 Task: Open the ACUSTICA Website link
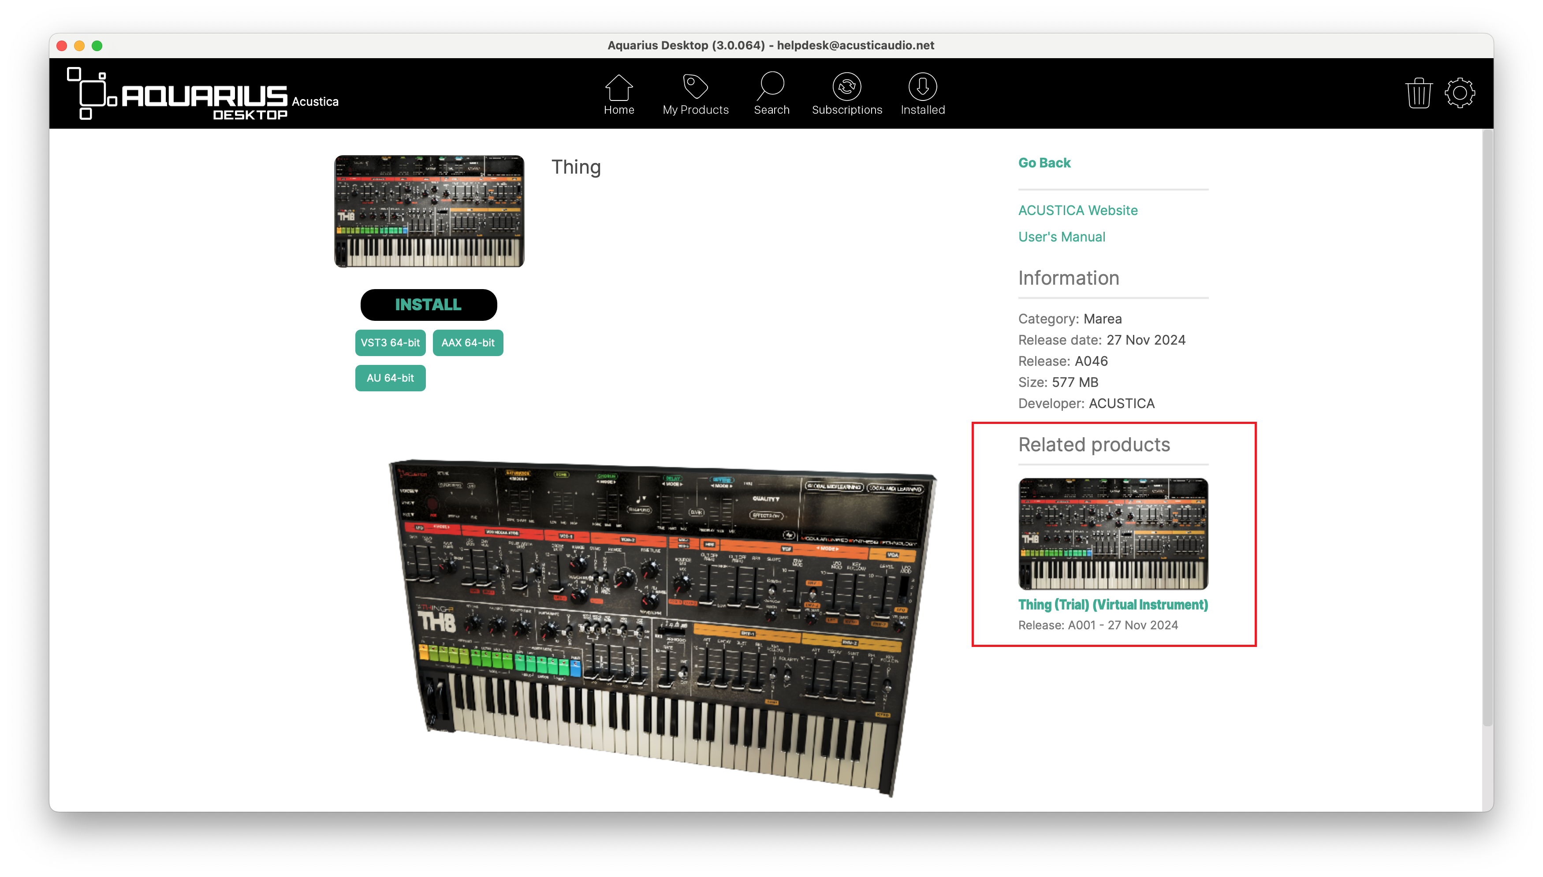tap(1077, 210)
